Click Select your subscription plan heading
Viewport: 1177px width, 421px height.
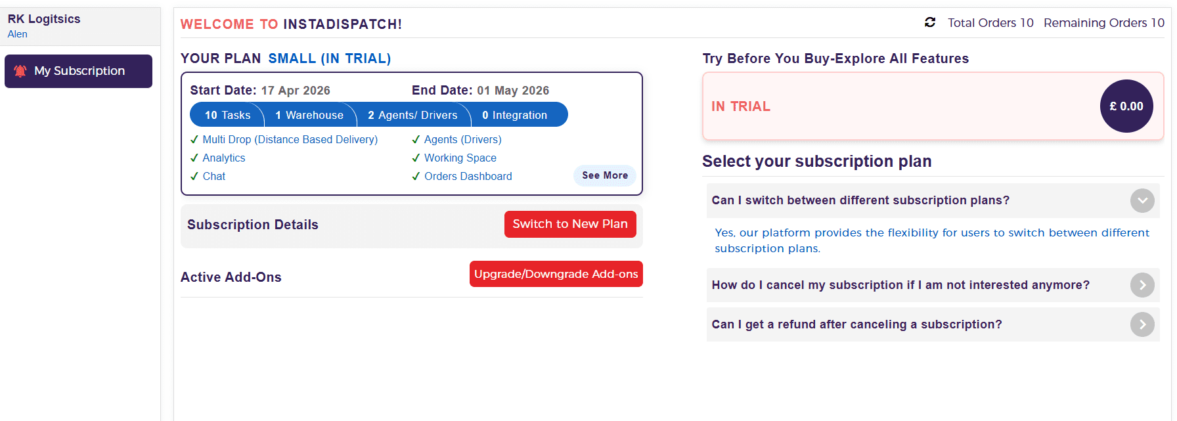click(x=817, y=162)
